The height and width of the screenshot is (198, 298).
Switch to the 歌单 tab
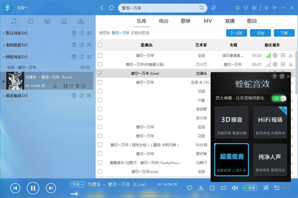click(x=186, y=21)
